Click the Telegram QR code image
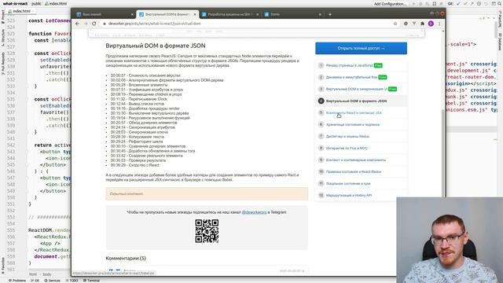Screen dimensions: 503x283 tap(207, 231)
